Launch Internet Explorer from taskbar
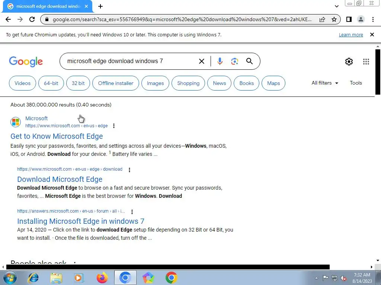 pyautogui.click(x=33, y=278)
